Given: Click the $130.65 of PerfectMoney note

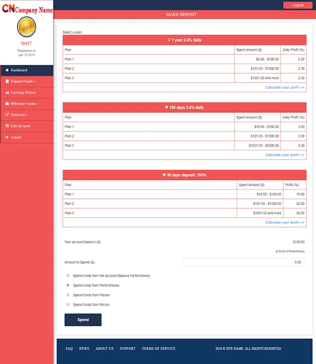Looking at the screenshot, I should (x=290, y=251).
